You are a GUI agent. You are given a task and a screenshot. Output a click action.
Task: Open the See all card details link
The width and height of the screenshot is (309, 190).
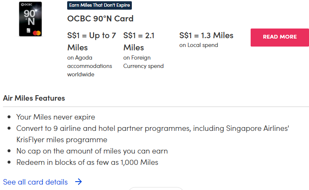coord(35,182)
